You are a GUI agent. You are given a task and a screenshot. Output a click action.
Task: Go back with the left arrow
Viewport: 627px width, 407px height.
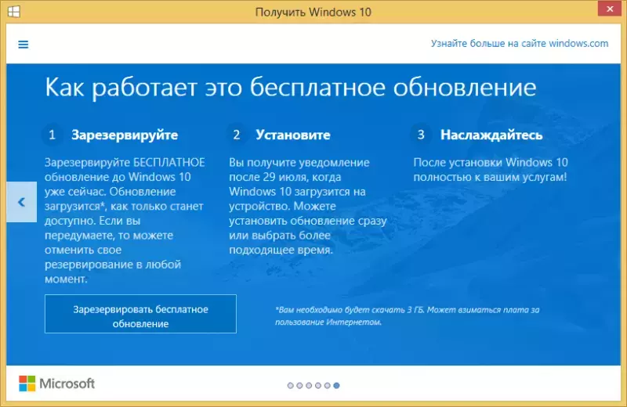22,202
